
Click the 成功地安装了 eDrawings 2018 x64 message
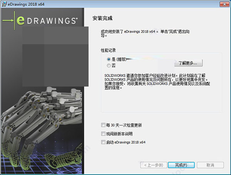click(x=145, y=33)
